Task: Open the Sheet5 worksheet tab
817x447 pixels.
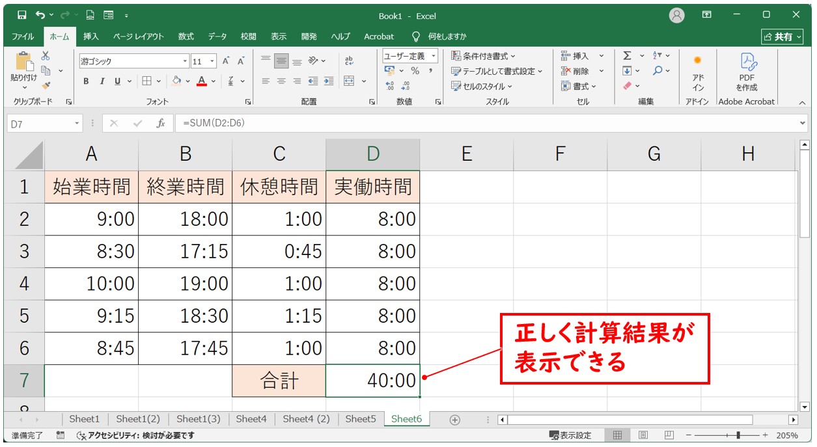Action: (x=361, y=419)
